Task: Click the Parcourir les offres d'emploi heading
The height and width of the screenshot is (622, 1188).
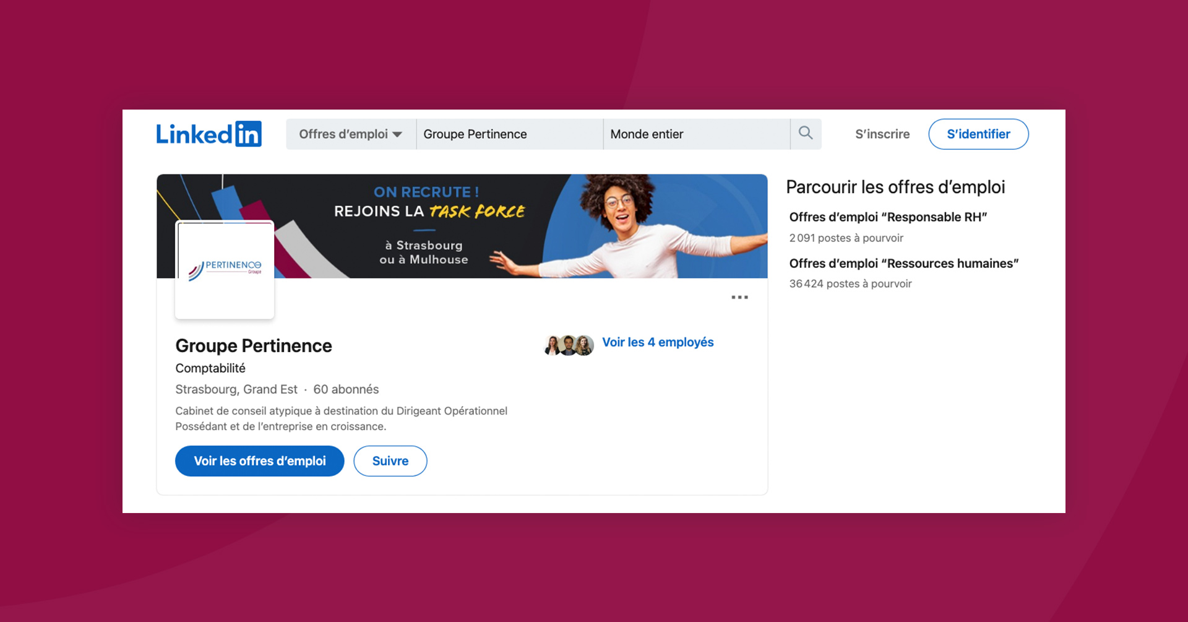Action: 895,187
